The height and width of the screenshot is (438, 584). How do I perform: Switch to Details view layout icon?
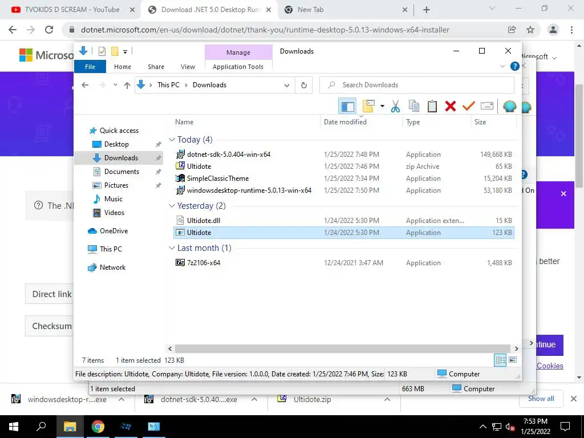pyautogui.click(x=500, y=360)
